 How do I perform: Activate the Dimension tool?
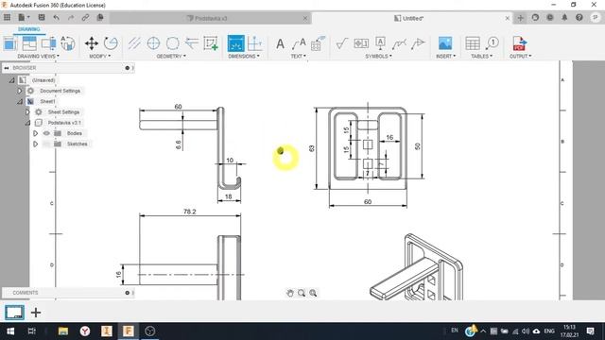point(235,43)
